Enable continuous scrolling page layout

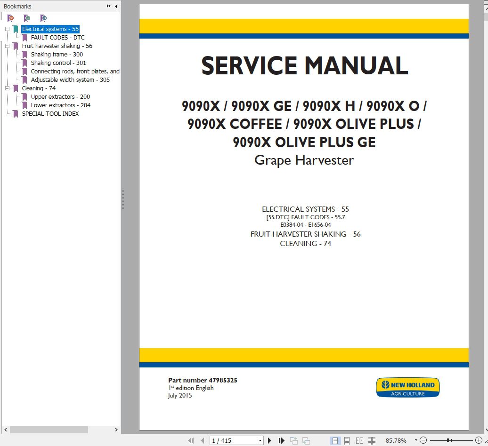tap(348, 440)
